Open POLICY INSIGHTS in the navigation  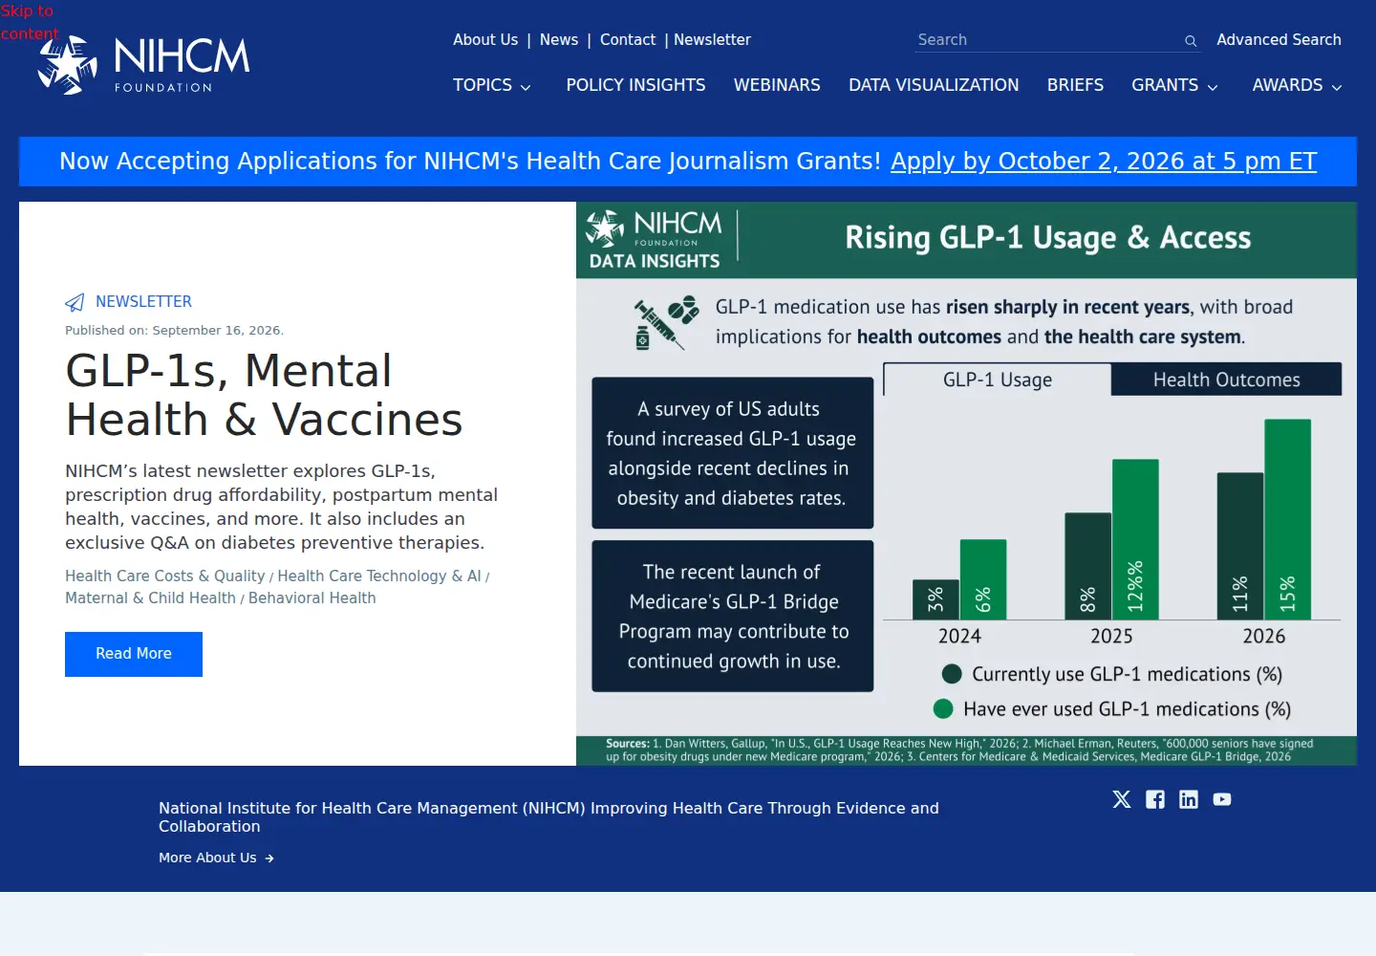[x=635, y=85]
